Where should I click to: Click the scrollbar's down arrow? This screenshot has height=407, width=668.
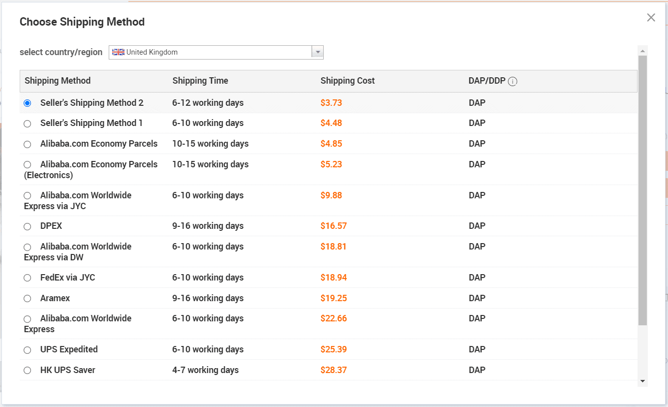tap(642, 381)
